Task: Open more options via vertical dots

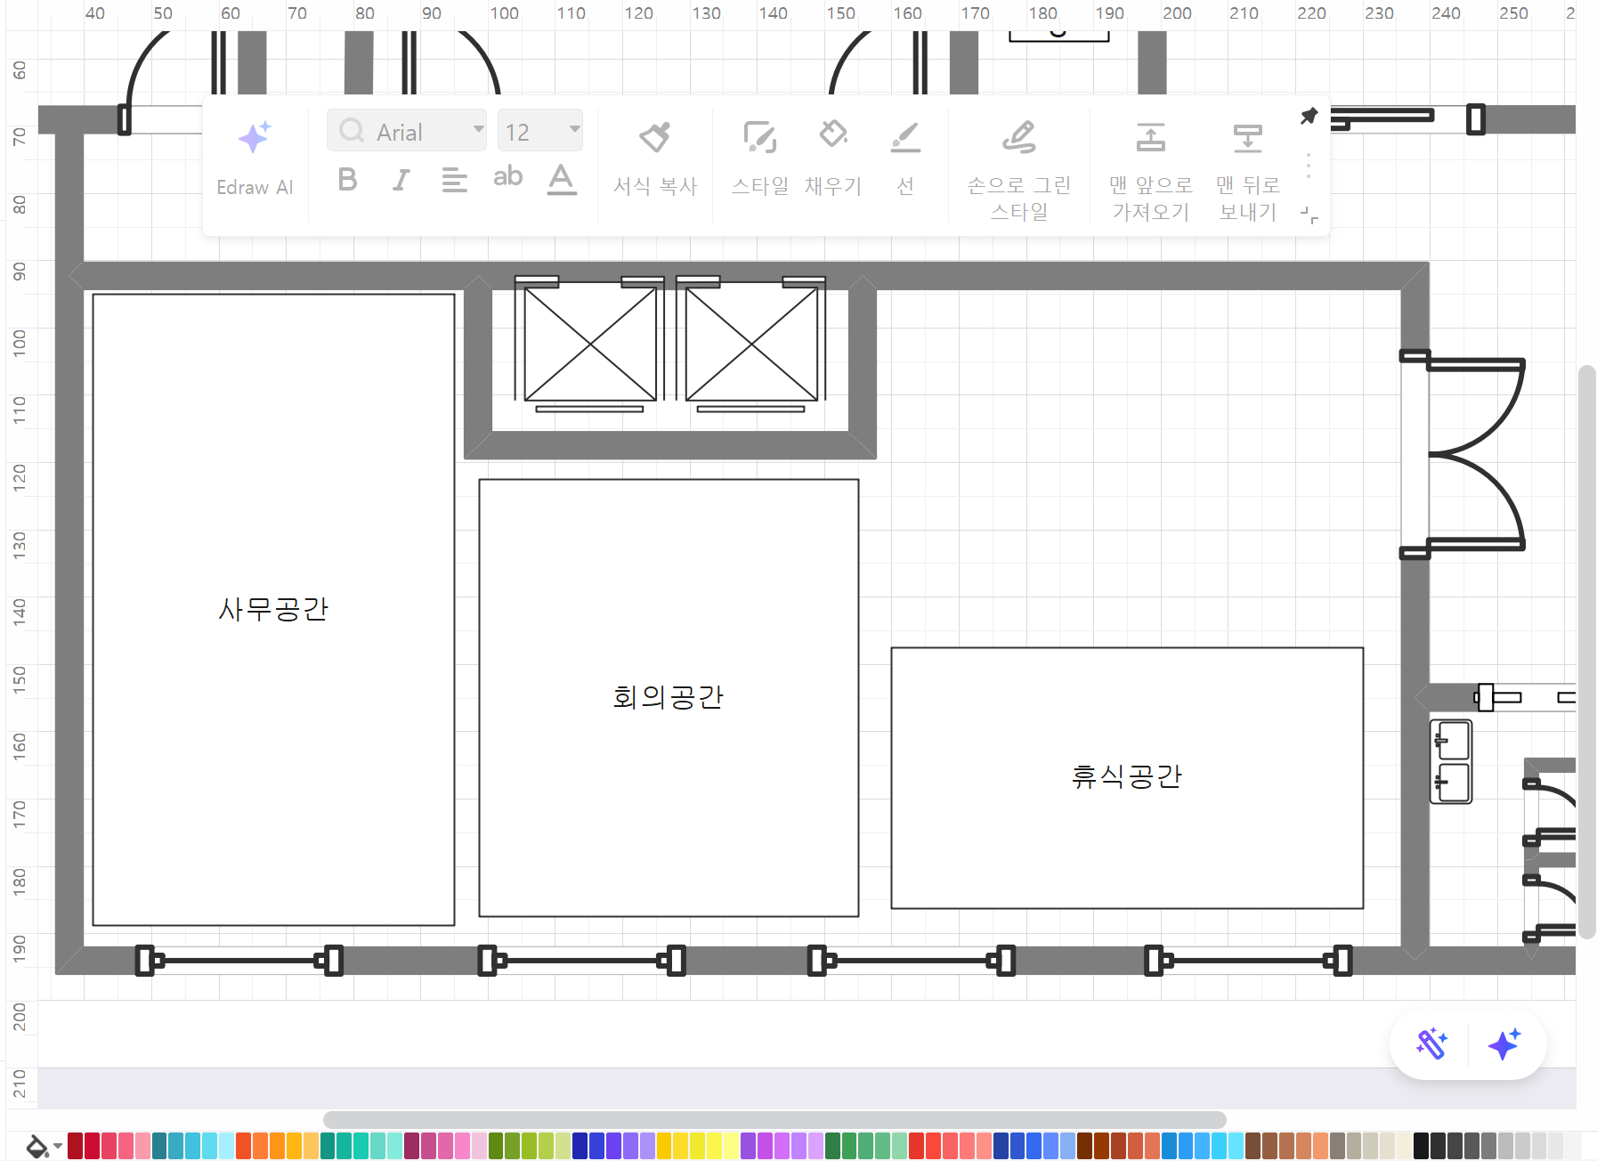Action: pos(1309,166)
